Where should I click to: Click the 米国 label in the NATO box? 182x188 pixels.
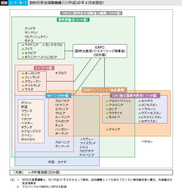[51, 162]
